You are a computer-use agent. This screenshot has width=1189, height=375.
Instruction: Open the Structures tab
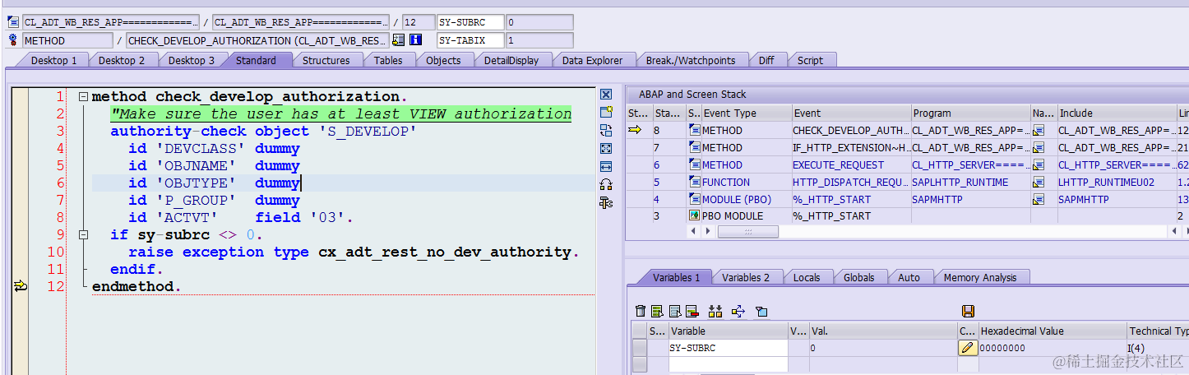326,60
